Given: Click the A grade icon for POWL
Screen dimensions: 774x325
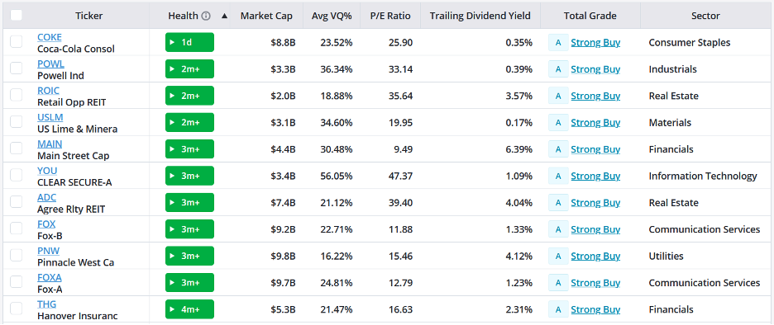Looking at the screenshot, I should 558,69.
